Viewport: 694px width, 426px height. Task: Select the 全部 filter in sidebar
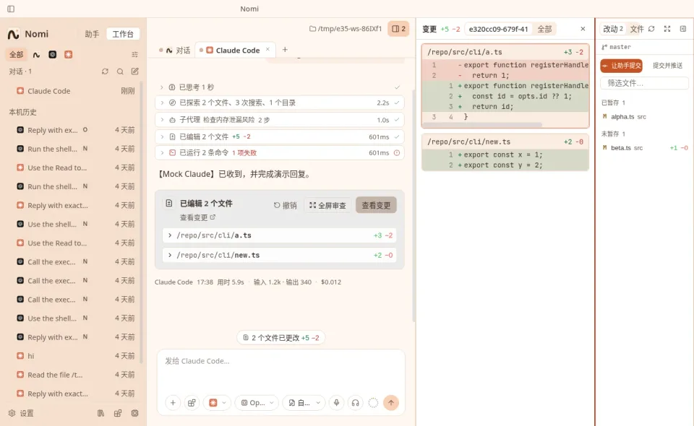pos(17,55)
